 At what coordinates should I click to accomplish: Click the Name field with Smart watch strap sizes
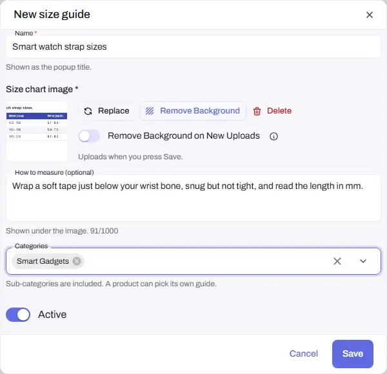pyautogui.click(x=193, y=46)
